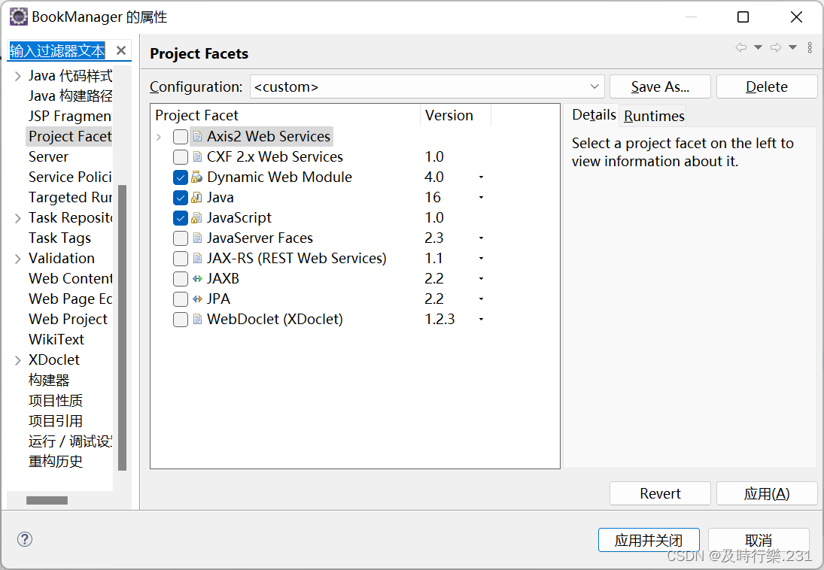The height and width of the screenshot is (570, 824).
Task: Click the Save As... button
Action: click(x=660, y=87)
